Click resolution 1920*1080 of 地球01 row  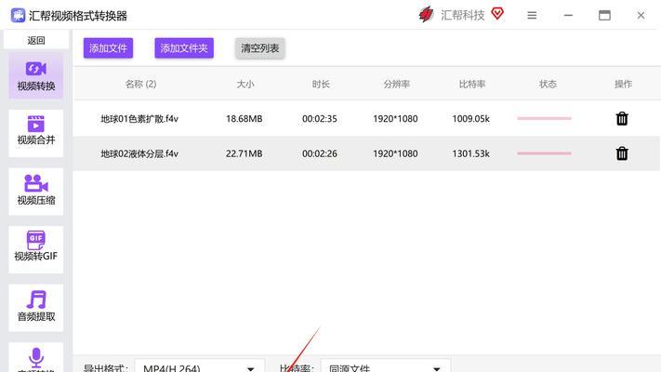[395, 119]
